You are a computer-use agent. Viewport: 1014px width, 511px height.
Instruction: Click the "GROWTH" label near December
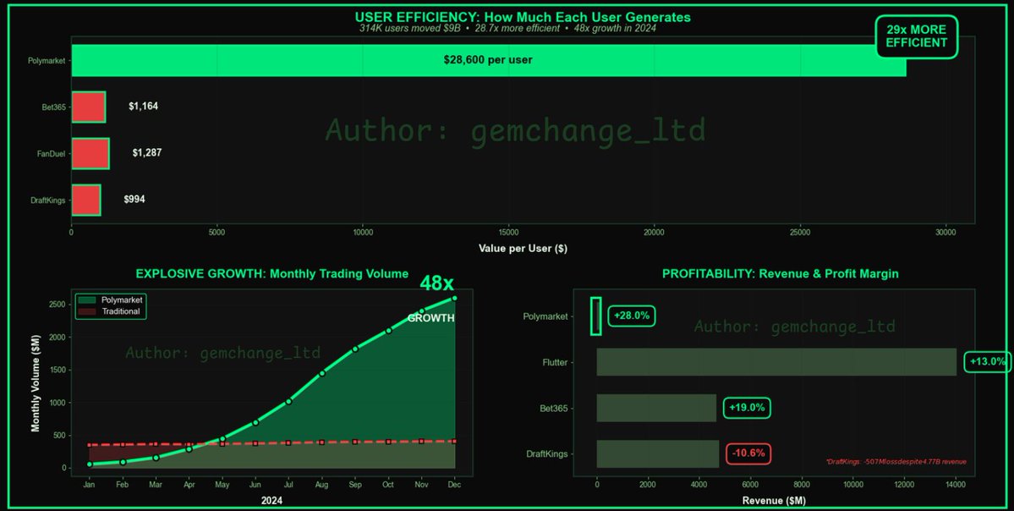(x=430, y=318)
